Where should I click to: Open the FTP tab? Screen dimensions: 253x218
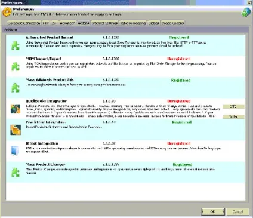pyautogui.click(x=45, y=23)
